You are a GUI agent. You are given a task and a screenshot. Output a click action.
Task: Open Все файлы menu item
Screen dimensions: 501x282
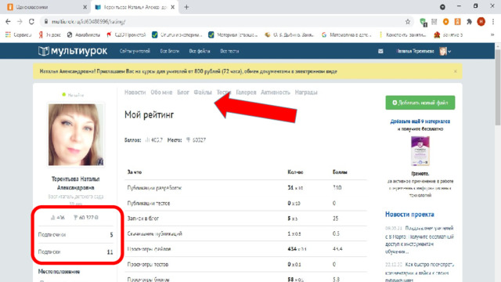click(200, 51)
